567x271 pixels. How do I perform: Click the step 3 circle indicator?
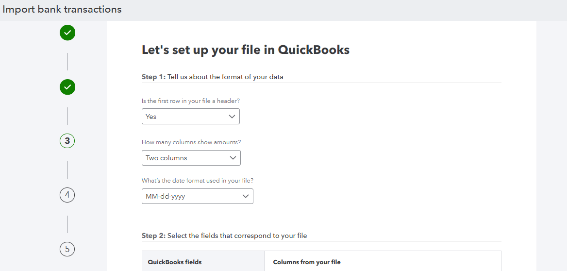[67, 141]
